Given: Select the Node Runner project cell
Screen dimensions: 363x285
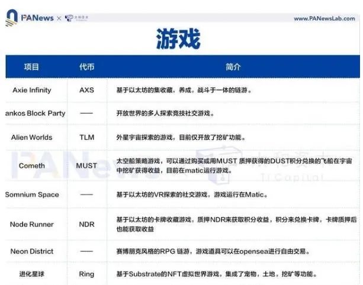Looking at the screenshot, I should click(x=32, y=225).
